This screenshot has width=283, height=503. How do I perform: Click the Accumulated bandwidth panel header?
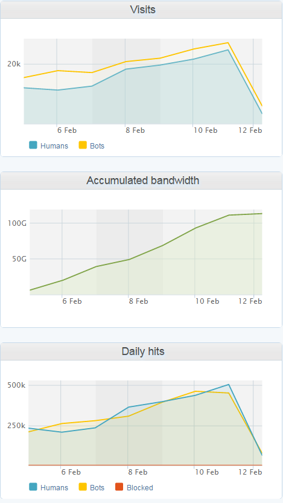point(141,181)
